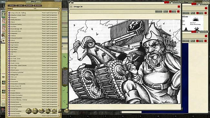Open the link icon for Ancient Curse spell
This screenshot has width=210, height=118.
pos(9,102)
